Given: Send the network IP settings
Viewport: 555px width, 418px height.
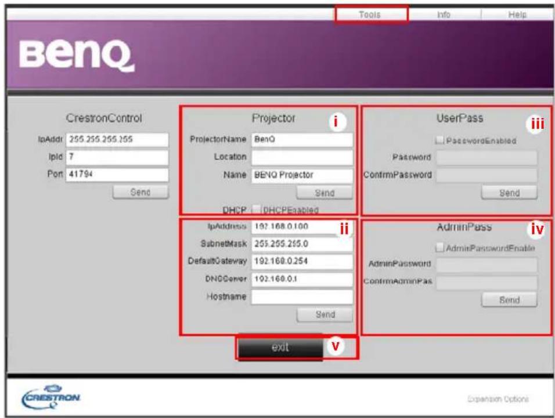Looking at the screenshot, I should pyautogui.click(x=325, y=315).
